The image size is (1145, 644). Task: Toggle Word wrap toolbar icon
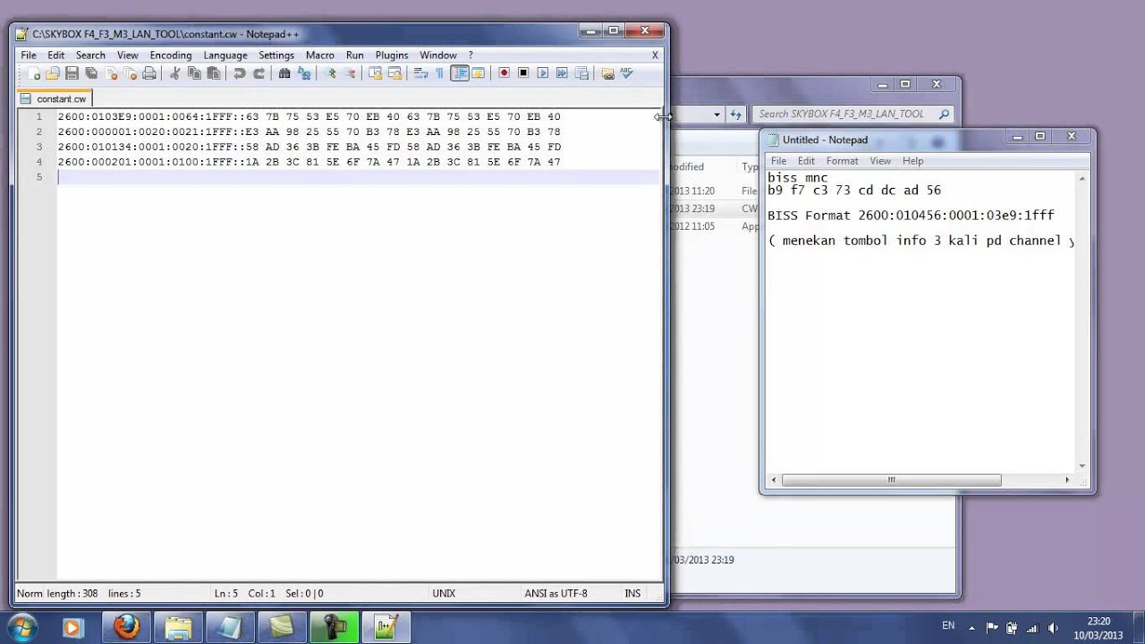(420, 73)
